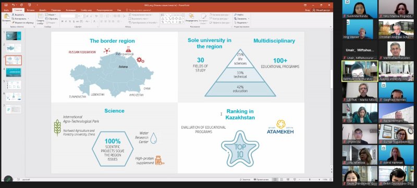Toggle the Notes (Заметки) pane
417x188 pixels.
[245, 180]
